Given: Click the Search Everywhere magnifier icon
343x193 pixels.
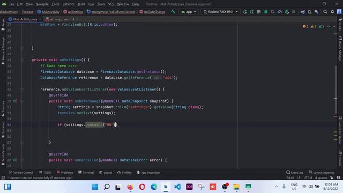Looking at the screenshot, I should [325, 12].
